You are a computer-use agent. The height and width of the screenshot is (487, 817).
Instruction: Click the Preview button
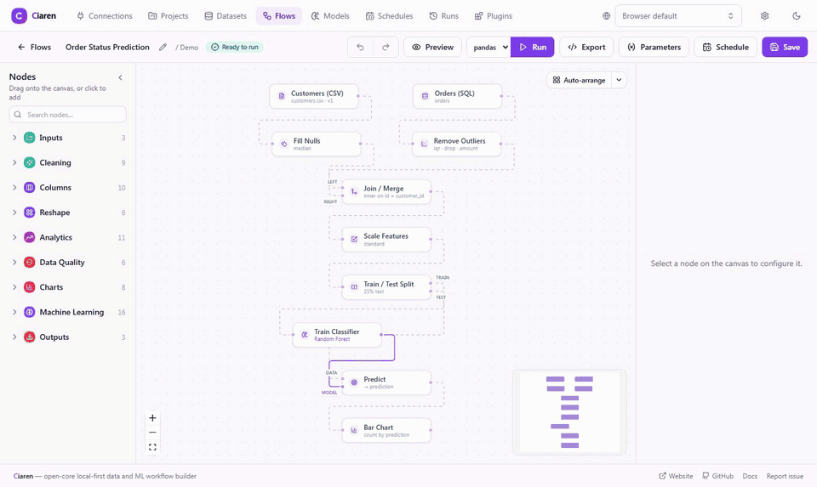pyautogui.click(x=432, y=47)
